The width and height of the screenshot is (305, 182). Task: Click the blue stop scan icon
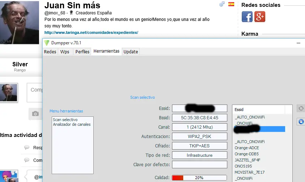(x=301, y=122)
